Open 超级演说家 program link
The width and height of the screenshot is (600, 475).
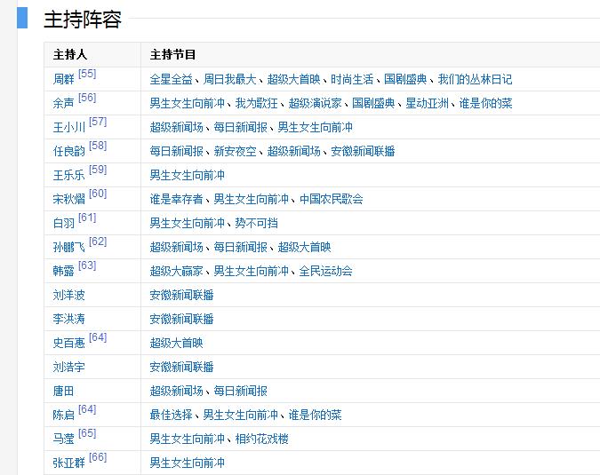315,103
